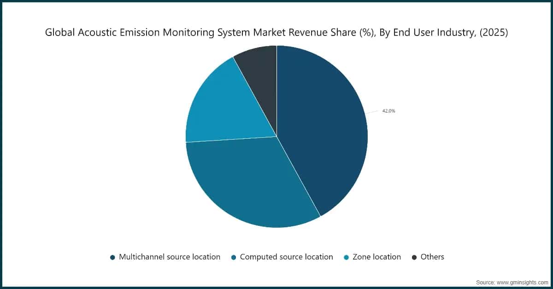Click the Others legend label
Image resolution: width=553 pixels, height=289 pixels.
point(432,257)
